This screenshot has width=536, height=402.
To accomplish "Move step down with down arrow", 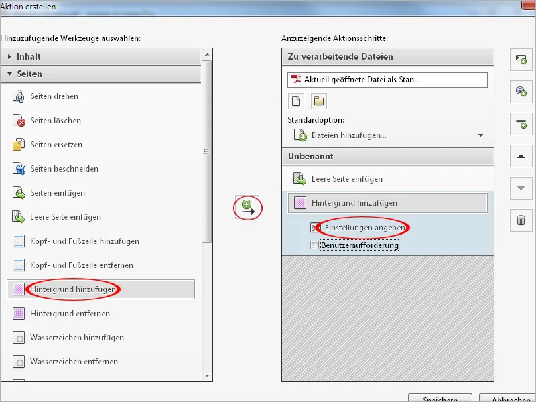I will (521, 188).
